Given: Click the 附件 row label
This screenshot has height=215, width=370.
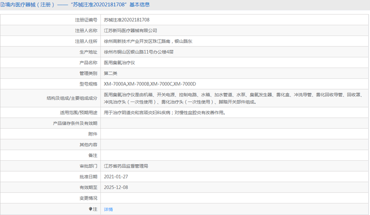Looking at the screenshot, I should click(x=93, y=134).
